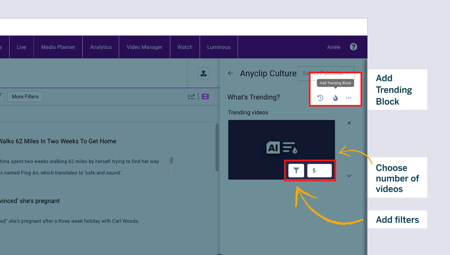This screenshot has height=255, width=450.
Task: Switch to the Analytics tab
Action: [x=101, y=47]
